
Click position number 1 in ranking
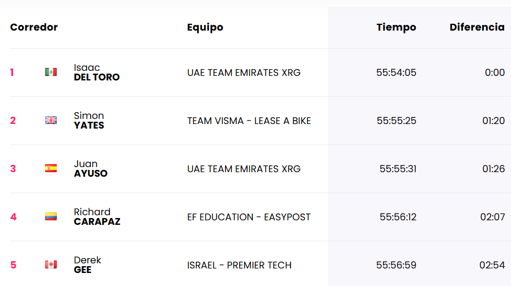point(12,72)
